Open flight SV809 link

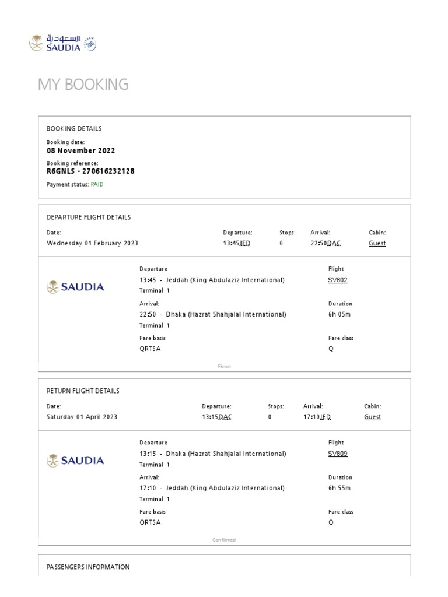tap(338, 454)
